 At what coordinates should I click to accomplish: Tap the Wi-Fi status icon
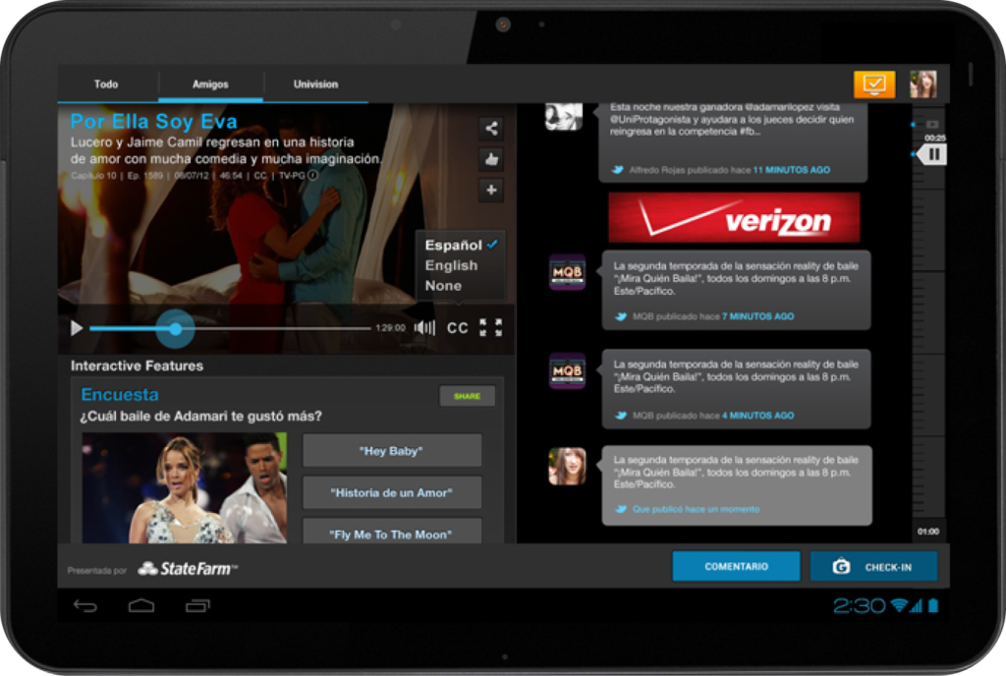click(900, 605)
